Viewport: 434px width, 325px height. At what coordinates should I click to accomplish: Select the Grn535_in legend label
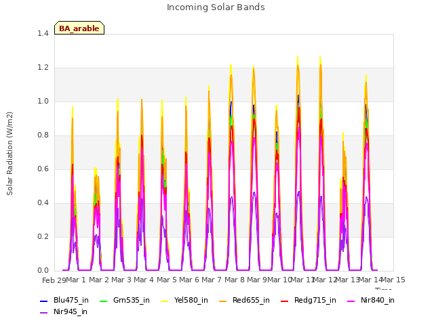point(132,301)
